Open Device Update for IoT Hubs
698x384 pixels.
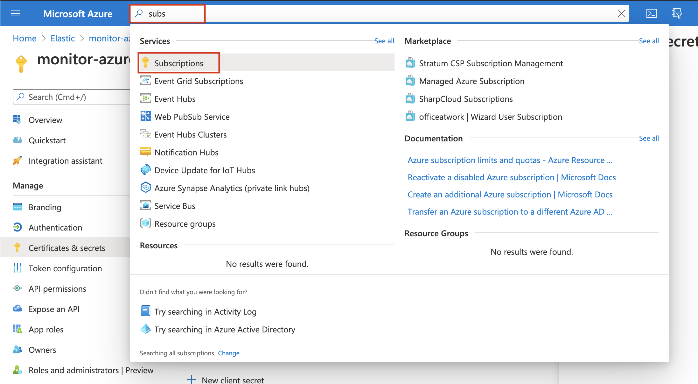[x=205, y=170]
